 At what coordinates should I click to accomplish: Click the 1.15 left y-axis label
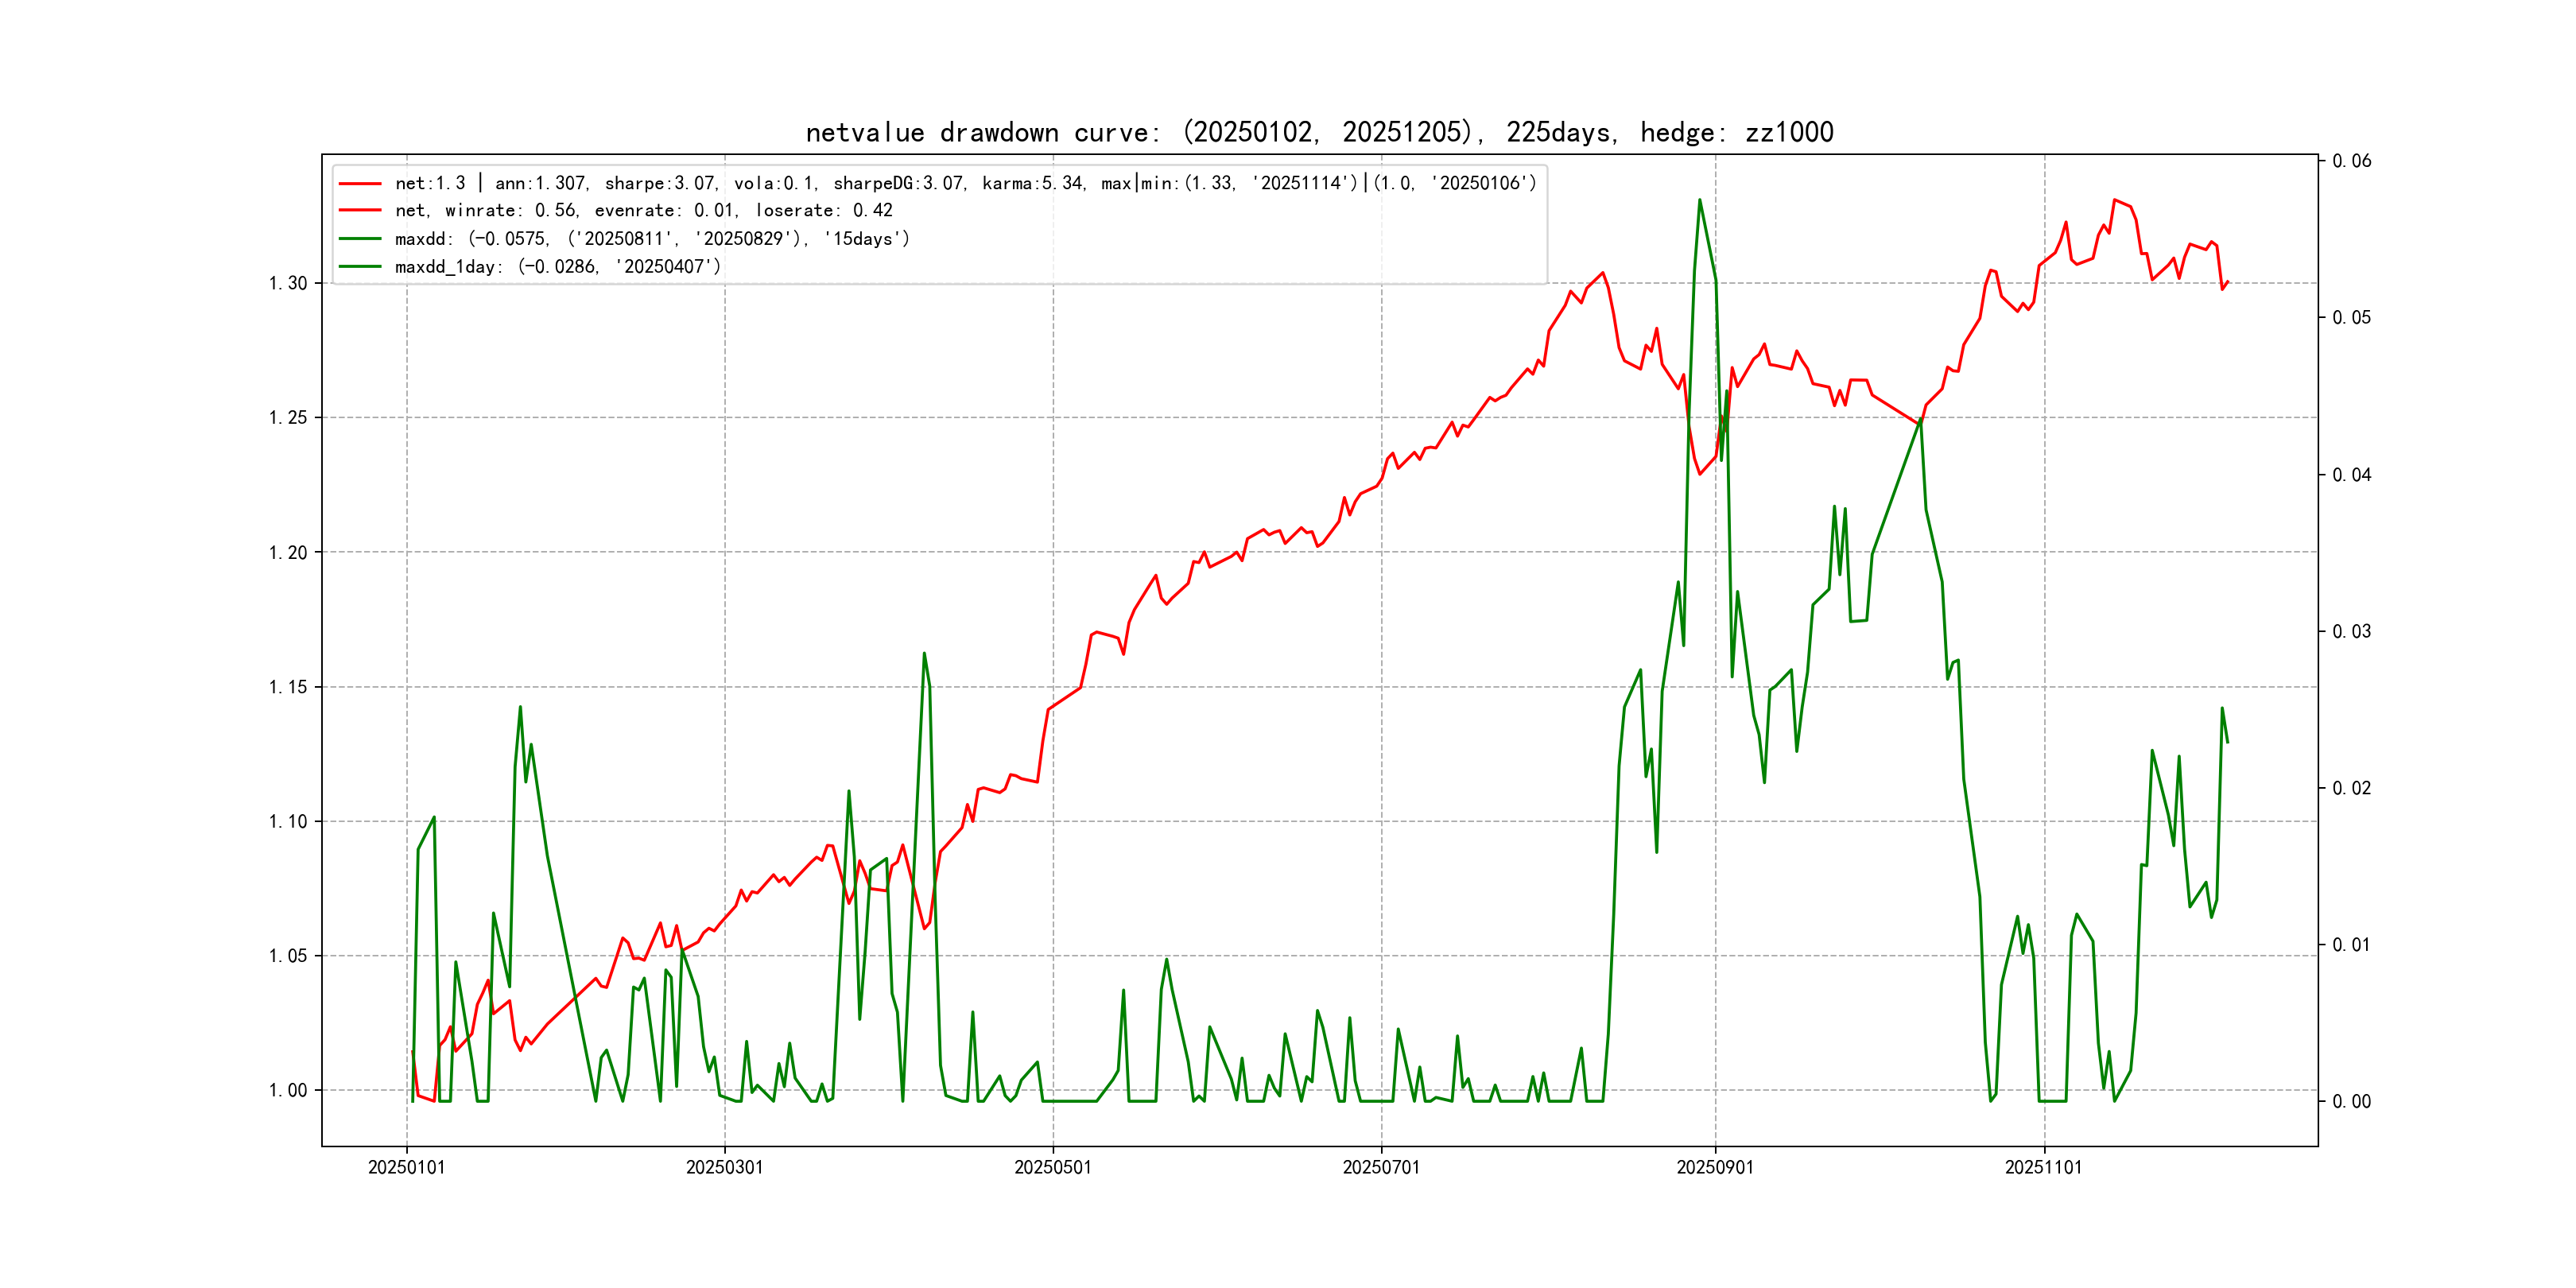[288, 687]
